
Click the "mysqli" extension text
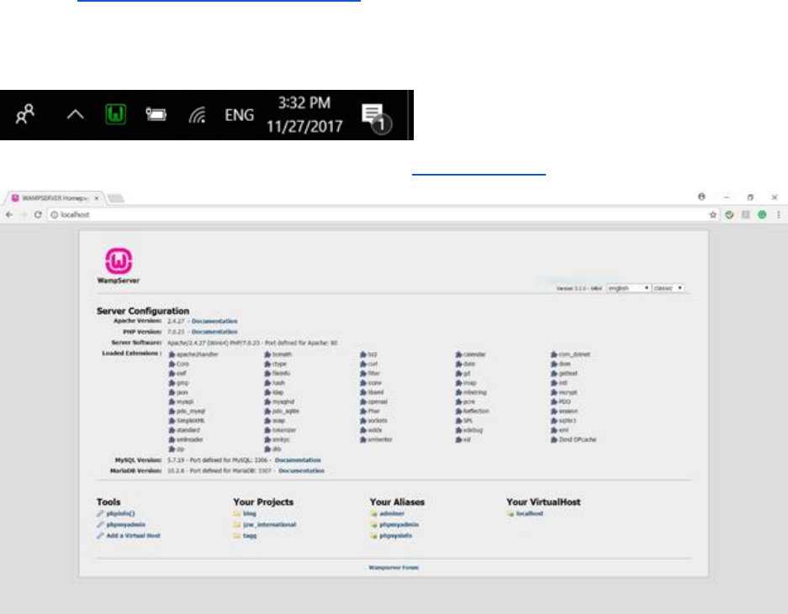click(185, 402)
